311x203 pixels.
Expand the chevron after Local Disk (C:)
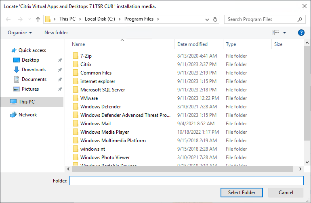120,19
